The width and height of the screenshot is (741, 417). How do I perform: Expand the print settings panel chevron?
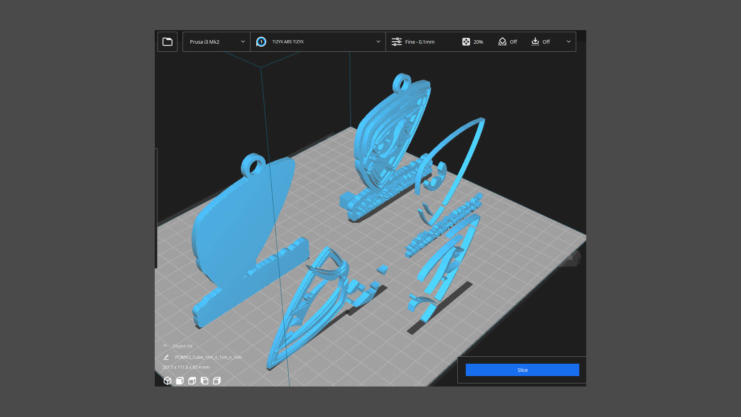[x=568, y=42]
